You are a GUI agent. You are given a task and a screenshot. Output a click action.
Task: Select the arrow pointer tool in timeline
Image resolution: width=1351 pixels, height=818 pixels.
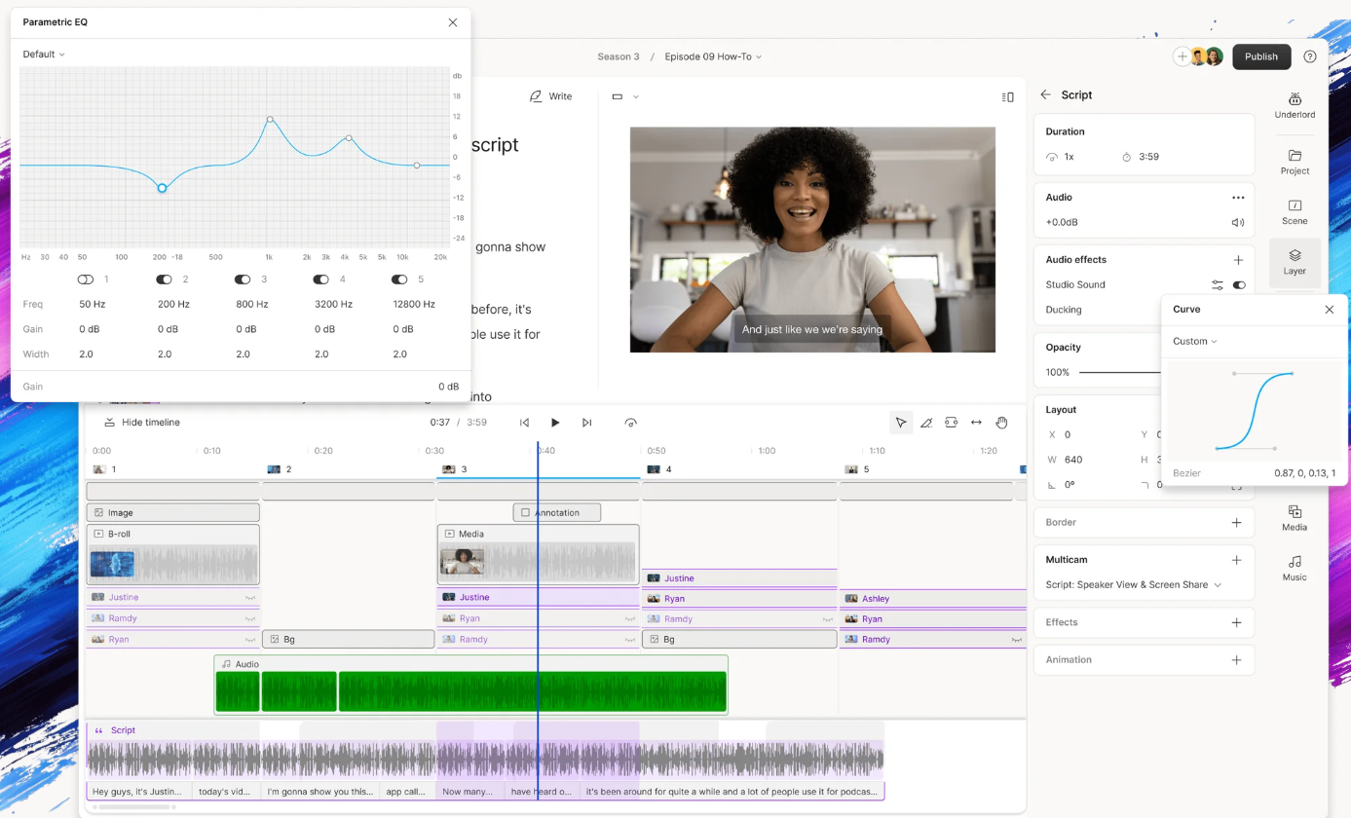(901, 423)
